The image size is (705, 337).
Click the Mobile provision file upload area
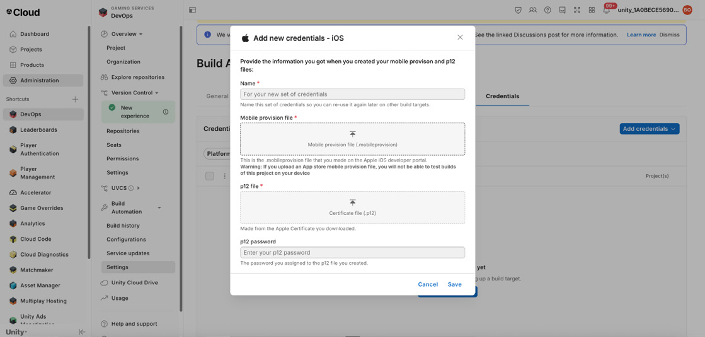click(x=353, y=139)
